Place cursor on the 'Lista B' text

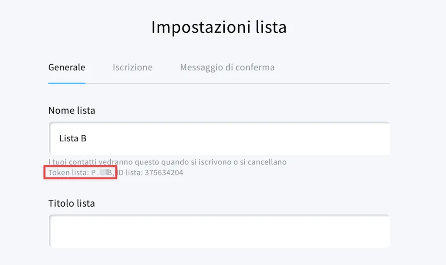click(73, 138)
